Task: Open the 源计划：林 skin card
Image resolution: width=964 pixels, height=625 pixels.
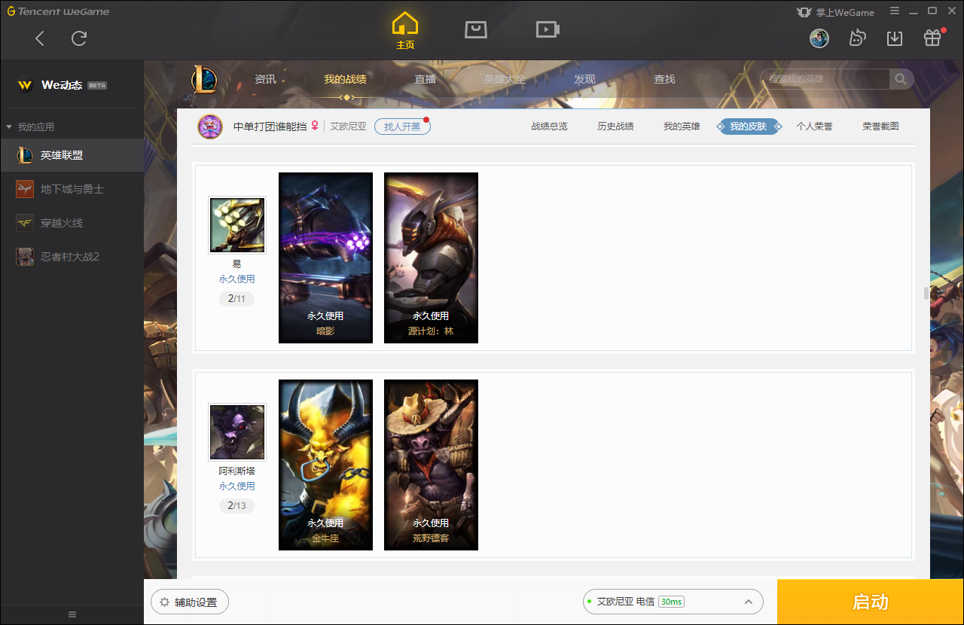Action: [431, 258]
